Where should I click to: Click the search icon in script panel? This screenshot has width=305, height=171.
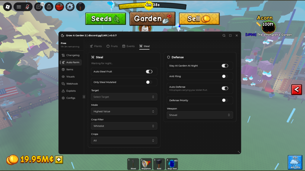(x=224, y=36)
